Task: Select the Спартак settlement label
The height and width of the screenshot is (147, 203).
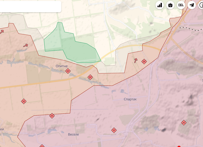Action: click(130, 99)
